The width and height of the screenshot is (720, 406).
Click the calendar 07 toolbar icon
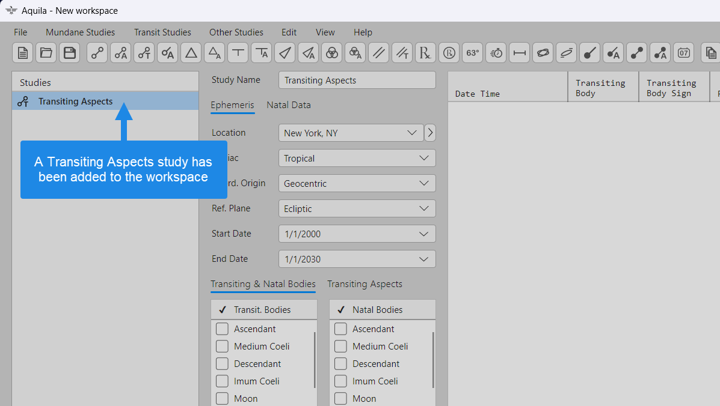tap(683, 53)
